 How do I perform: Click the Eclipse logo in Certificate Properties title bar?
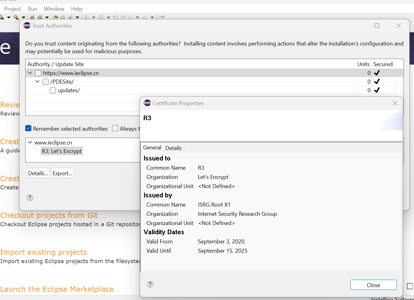(147, 103)
